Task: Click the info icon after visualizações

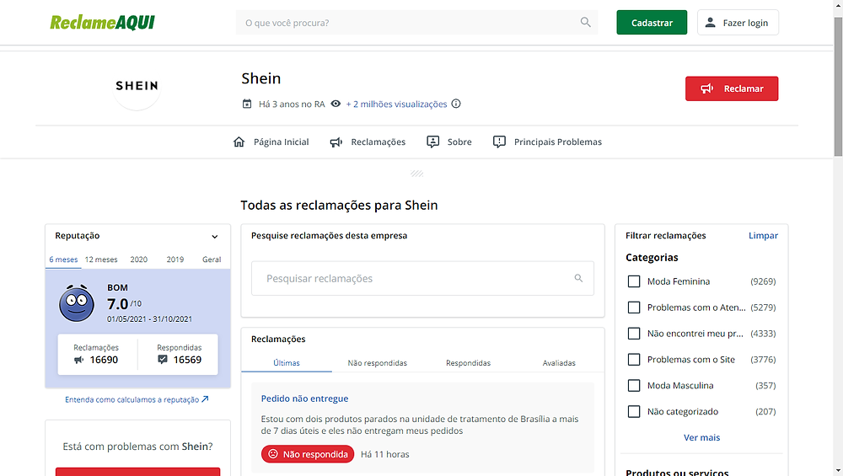Action: [456, 104]
